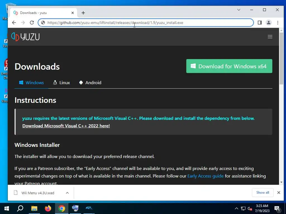Go back to the previous page

pyautogui.click(x=14, y=23)
